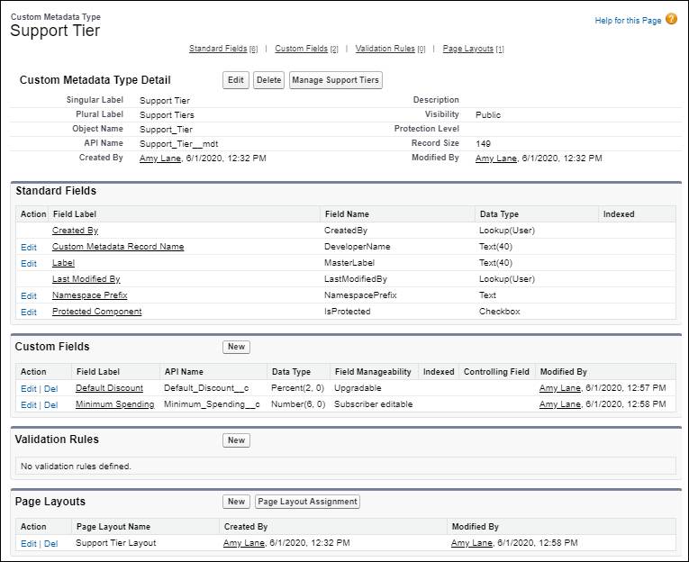Open the Label standard field link
689x562 pixels.
pyautogui.click(x=63, y=263)
